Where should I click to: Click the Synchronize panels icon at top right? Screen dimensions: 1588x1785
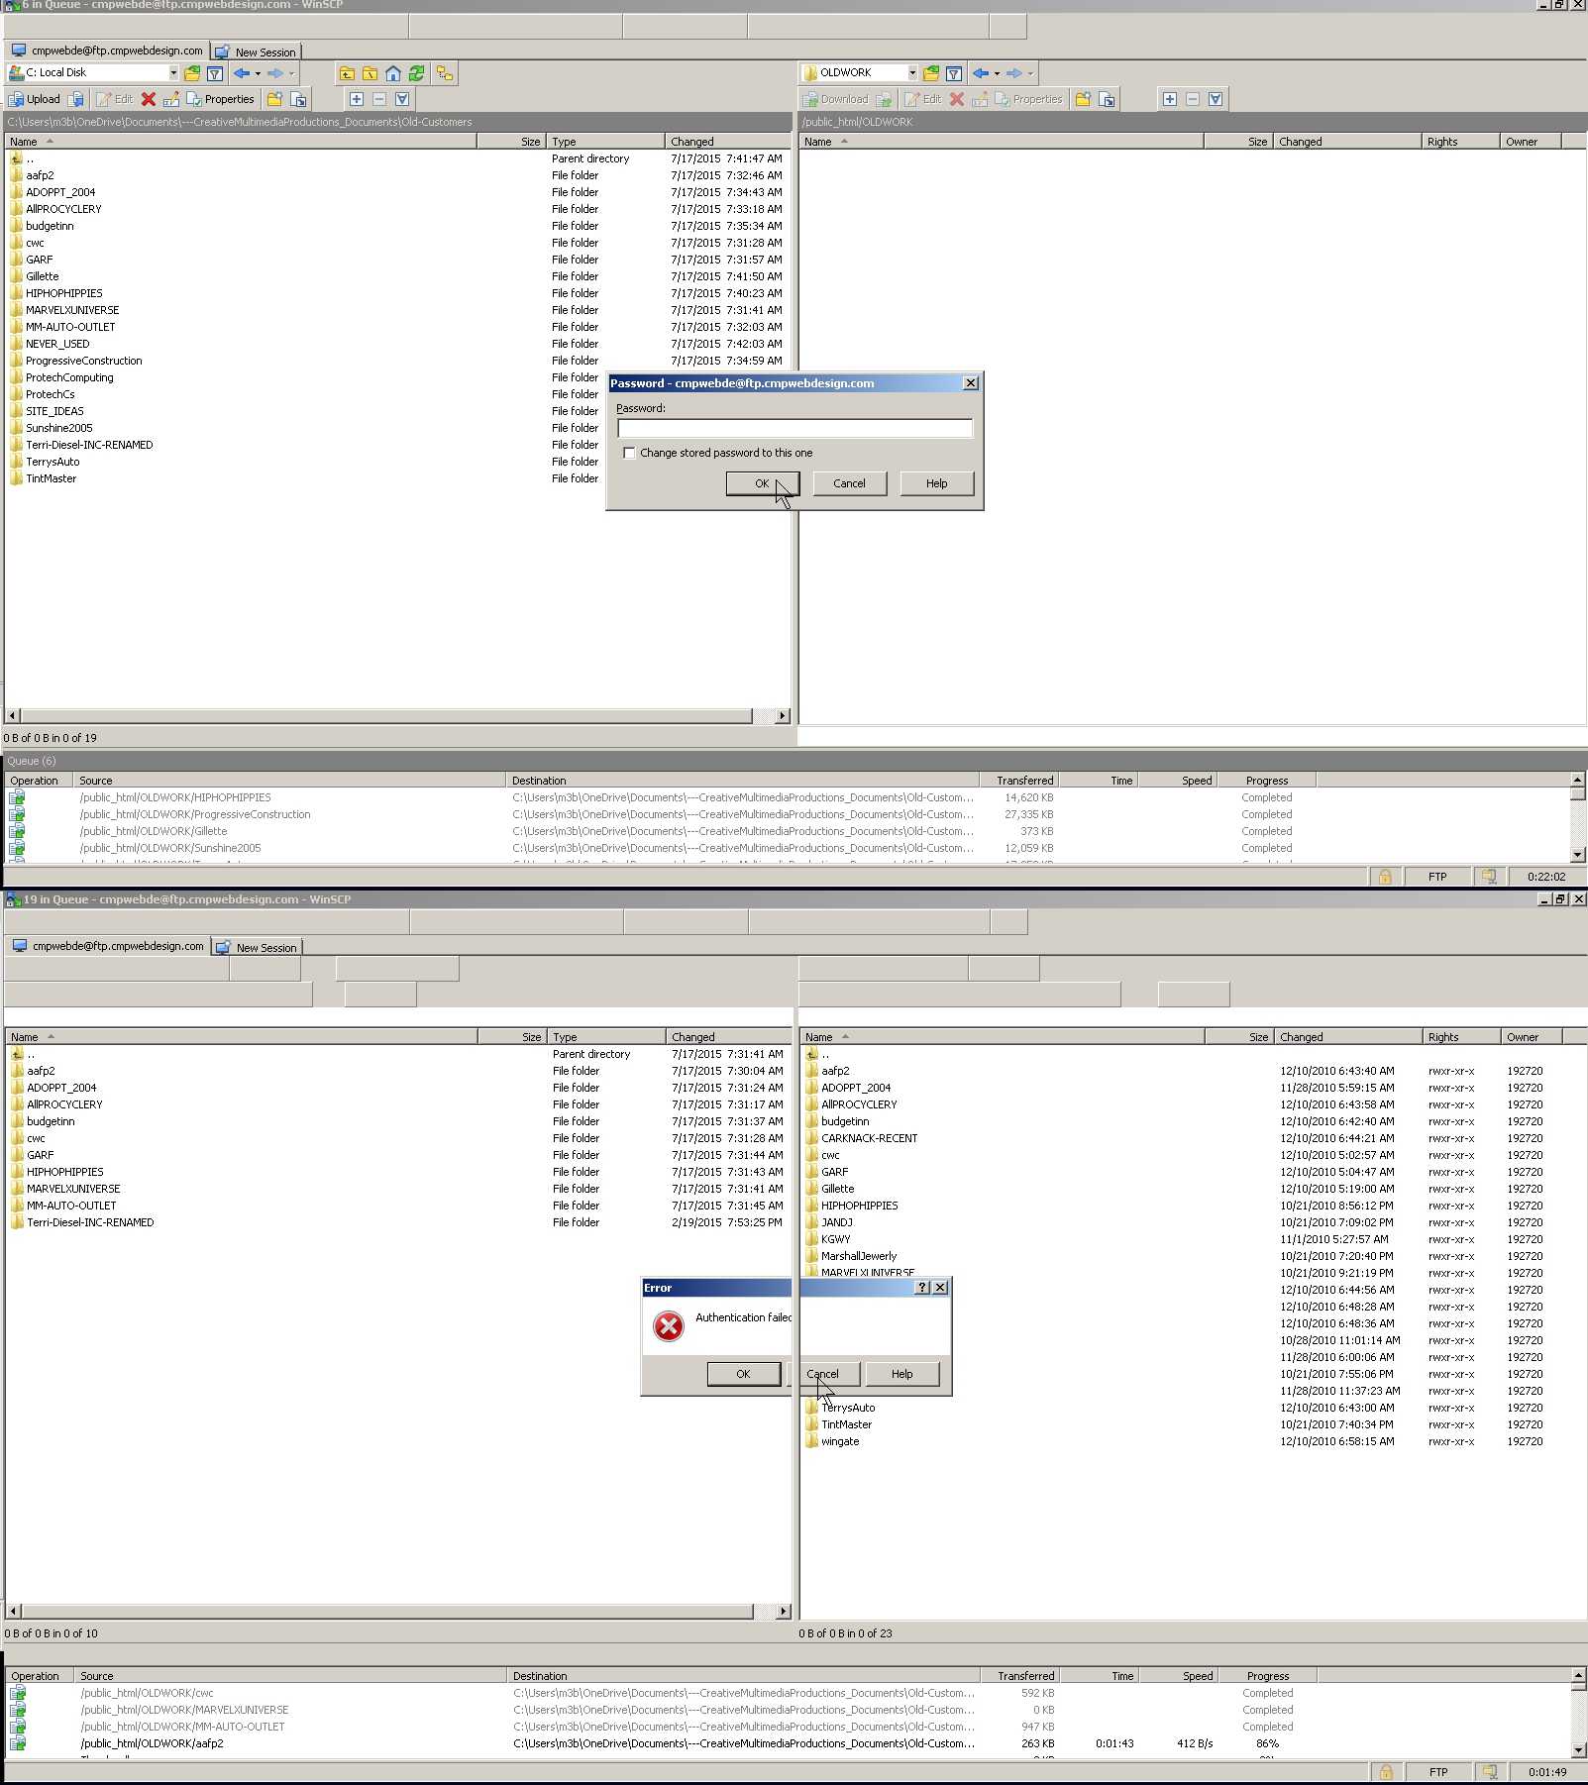[443, 72]
